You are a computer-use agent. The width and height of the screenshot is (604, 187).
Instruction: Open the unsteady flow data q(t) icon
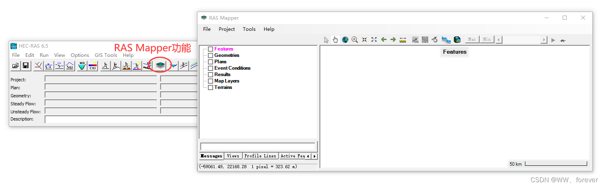coord(70,66)
